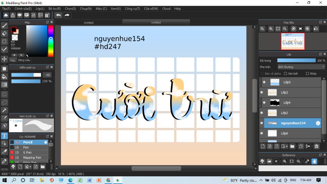Viewport: 327px width, 184px height.
Task: Select the Mapping Pen brush
Action: (29, 158)
